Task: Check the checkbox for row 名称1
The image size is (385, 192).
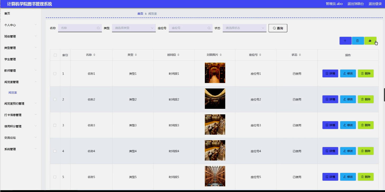Action: click(x=55, y=73)
